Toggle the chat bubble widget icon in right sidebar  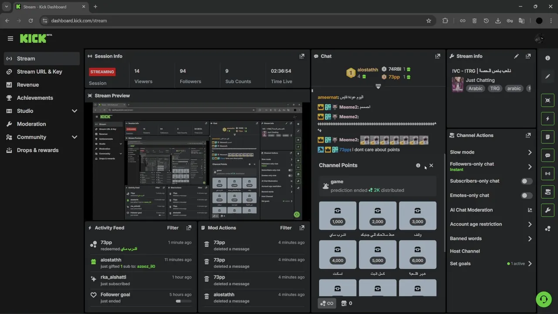[548, 155]
